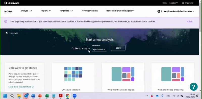This screenshot has width=202, height=99.
Task: Switch to Chrome in the taskbar
Action: point(68,96)
